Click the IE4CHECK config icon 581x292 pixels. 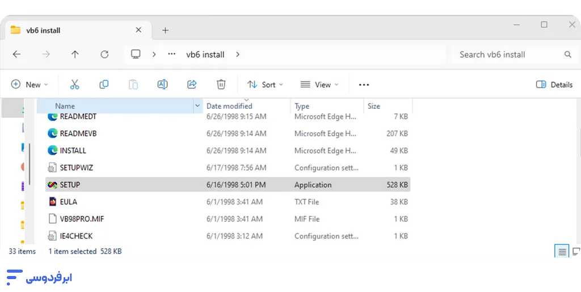pyautogui.click(x=52, y=236)
